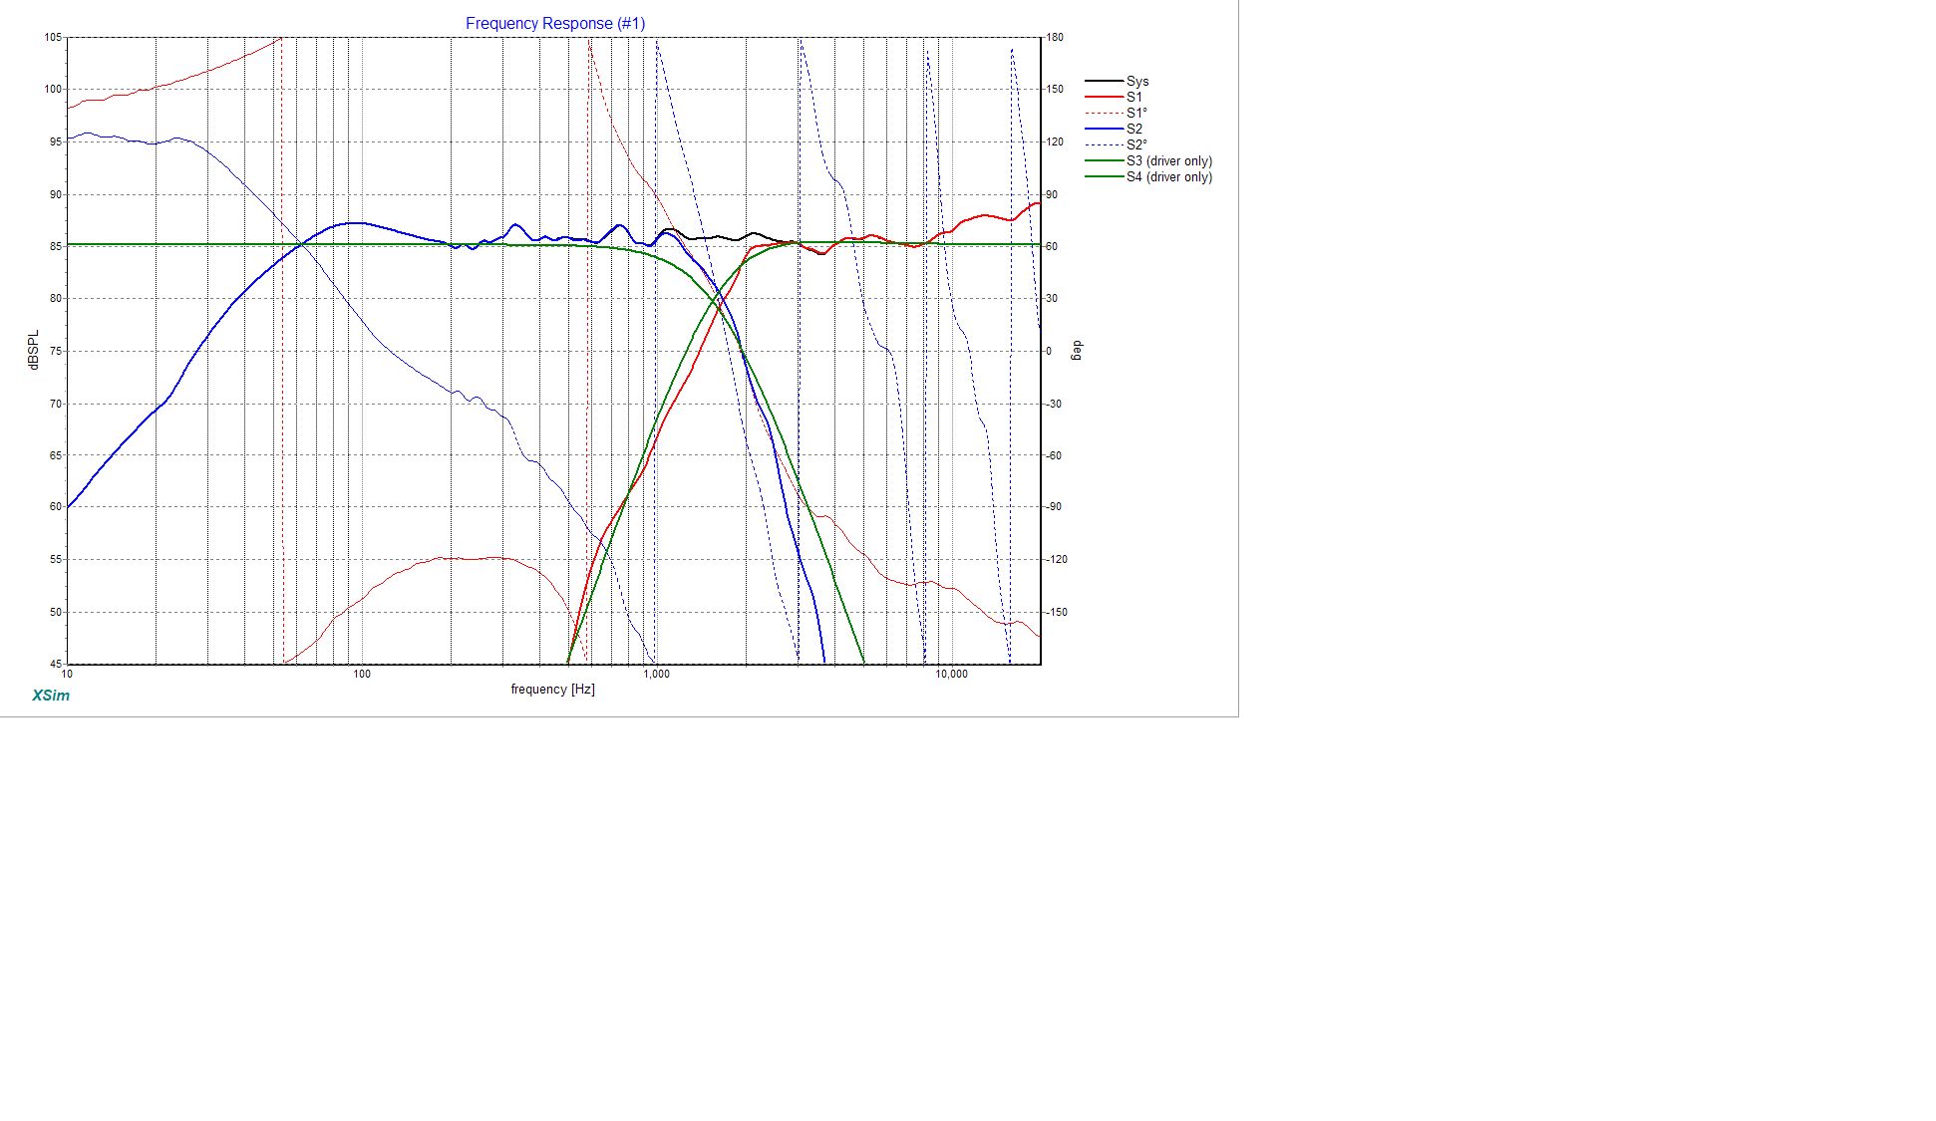
Task: Click the 45 dBSPL tick label
Action: click(56, 664)
